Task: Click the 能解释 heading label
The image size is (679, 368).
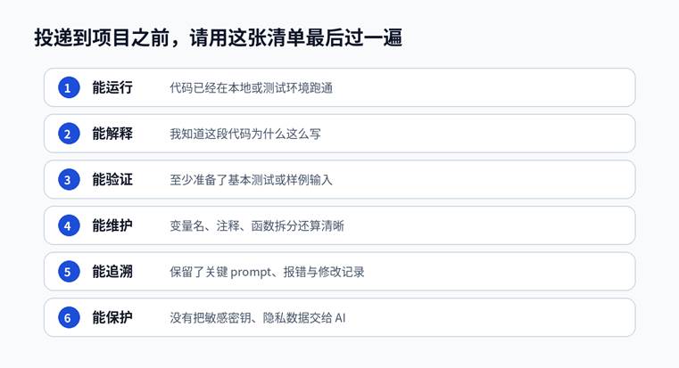Action: (x=112, y=134)
